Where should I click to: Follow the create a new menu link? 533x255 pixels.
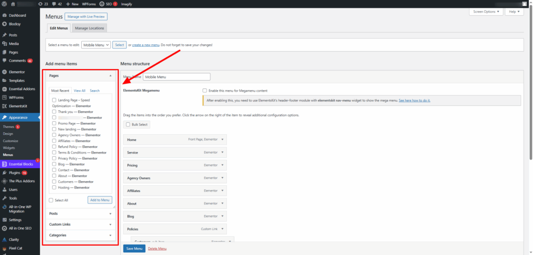[146, 45]
